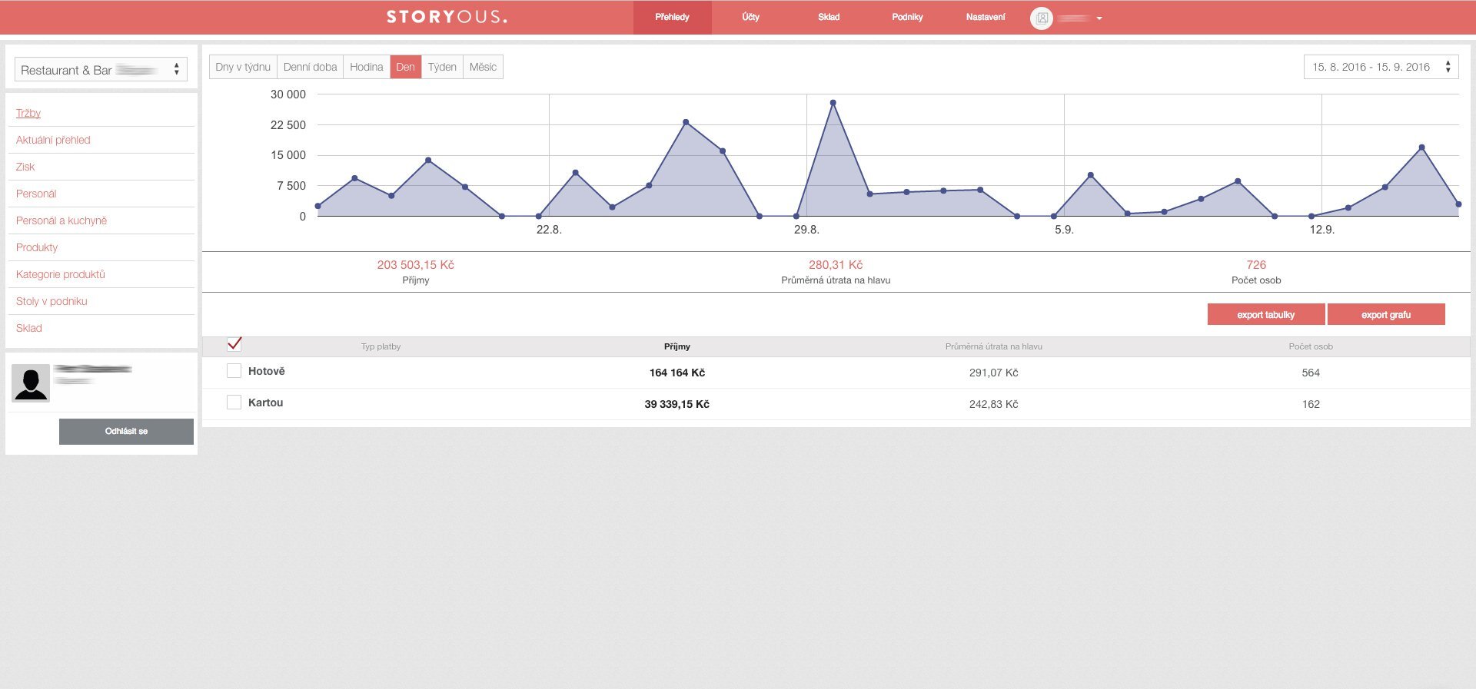Open the Restaurant & Bar venue selector
Screen dimensions: 1476x689
coord(101,69)
